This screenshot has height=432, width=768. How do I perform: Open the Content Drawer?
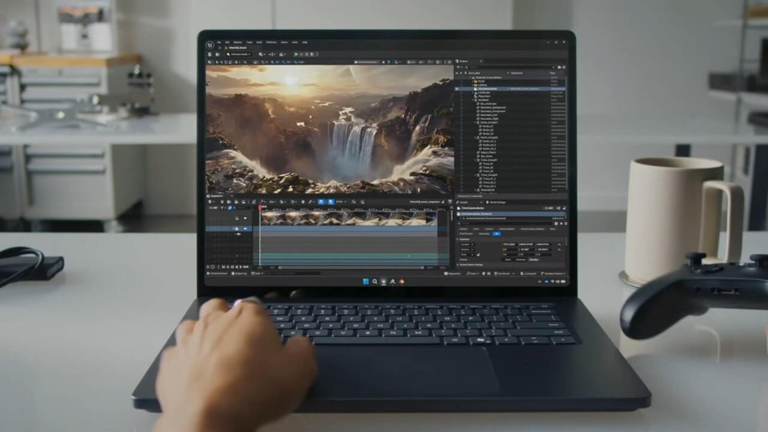click(x=217, y=273)
